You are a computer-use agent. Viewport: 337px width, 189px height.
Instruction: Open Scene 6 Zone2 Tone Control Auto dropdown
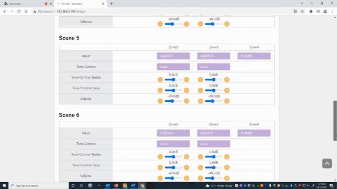click(x=173, y=144)
